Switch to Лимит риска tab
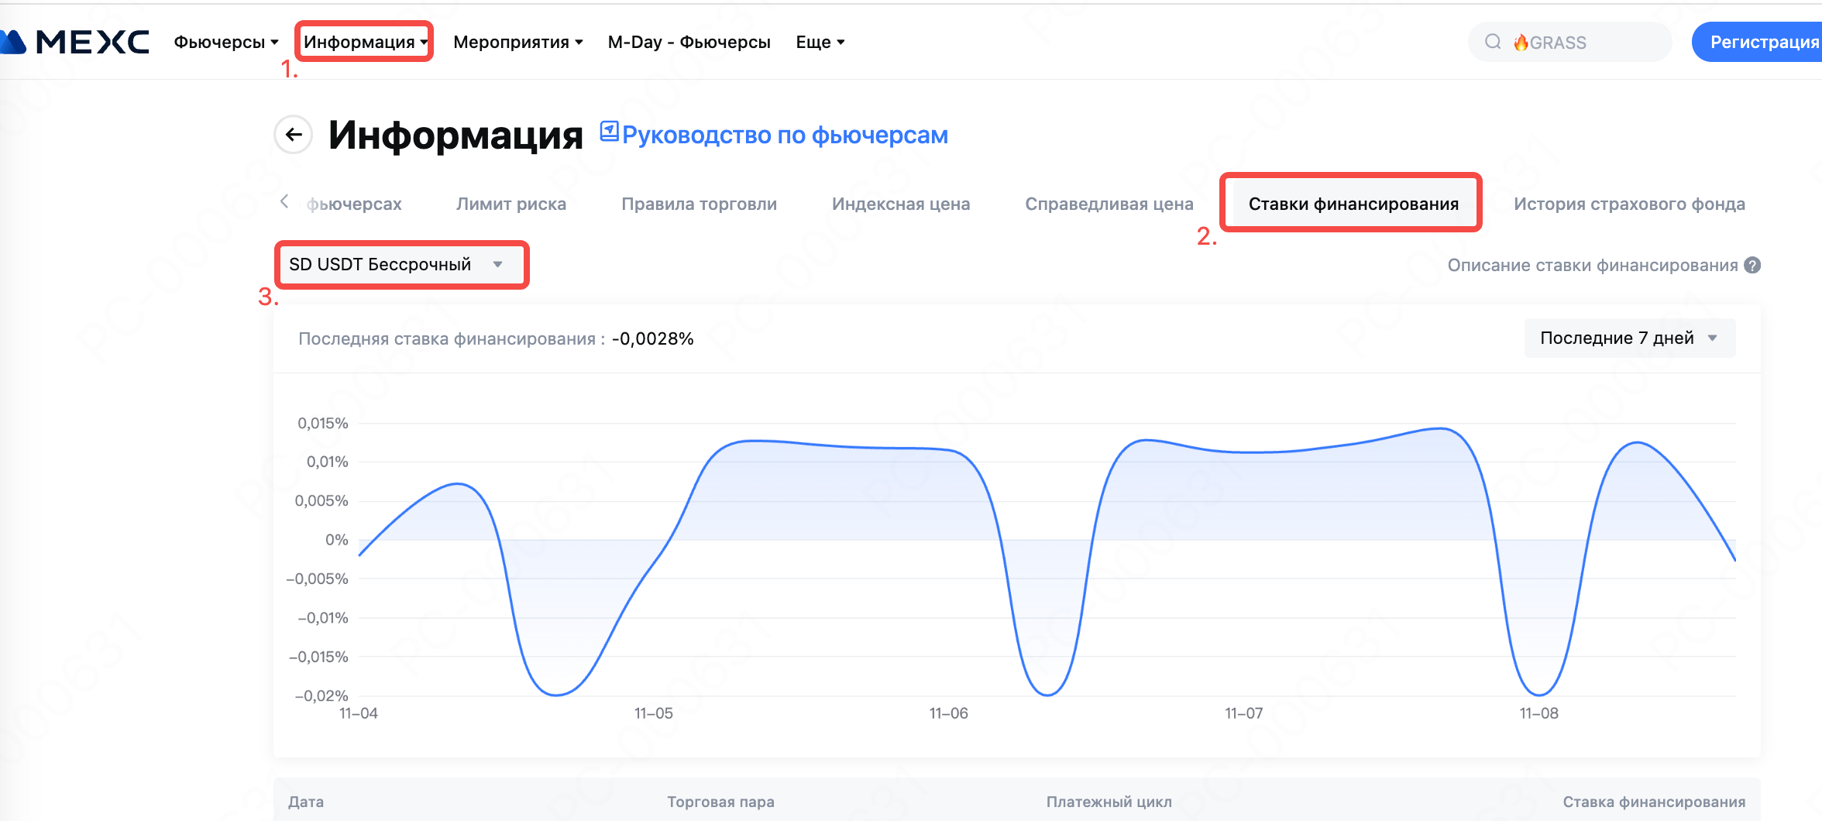The height and width of the screenshot is (821, 1822). [x=511, y=204]
